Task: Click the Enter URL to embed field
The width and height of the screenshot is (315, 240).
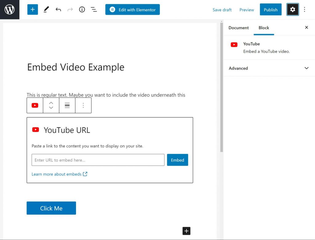Action: point(98,160)
